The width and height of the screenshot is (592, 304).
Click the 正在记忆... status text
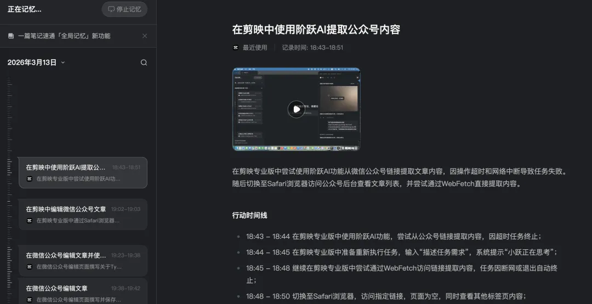25,9
